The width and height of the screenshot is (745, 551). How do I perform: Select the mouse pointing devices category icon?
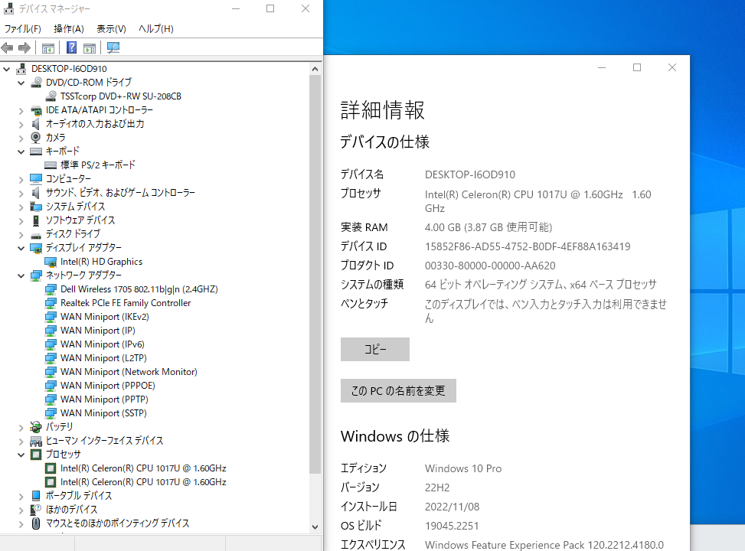[x=36, y=523]
